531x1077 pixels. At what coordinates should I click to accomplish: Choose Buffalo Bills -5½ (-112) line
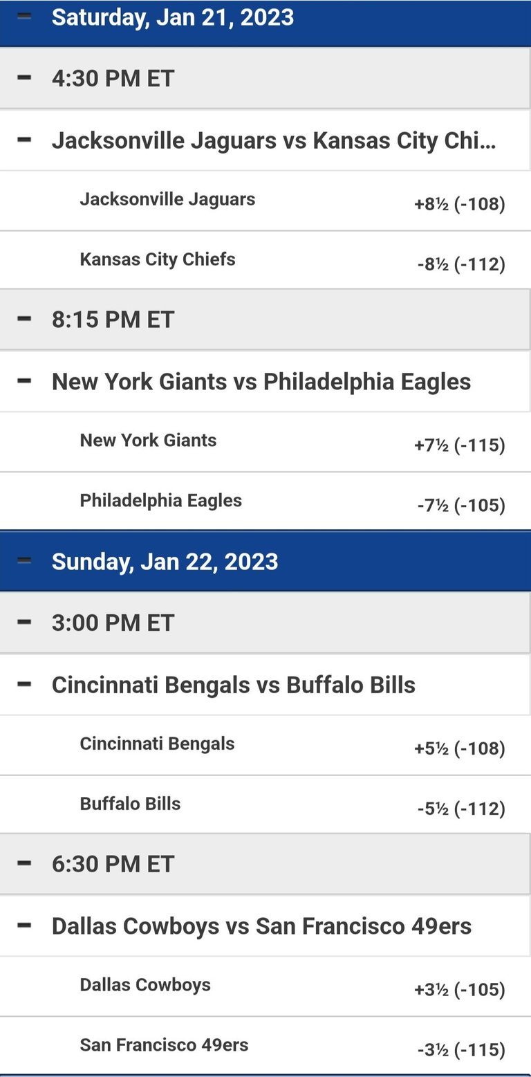pos(461,809)
